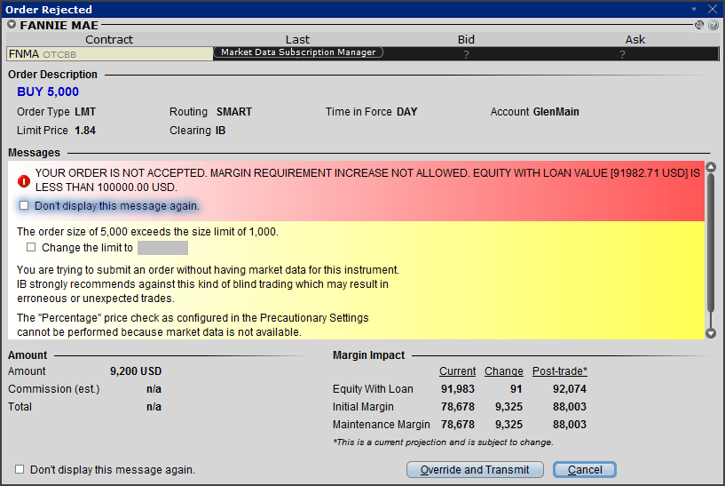The height and width of the screenshot is (486, 725).
Task: Click the Routing value SMART
Action: [x=234, y=112]
